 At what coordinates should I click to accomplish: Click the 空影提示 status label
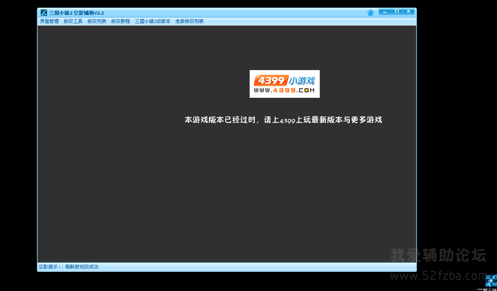click(50, 267)
